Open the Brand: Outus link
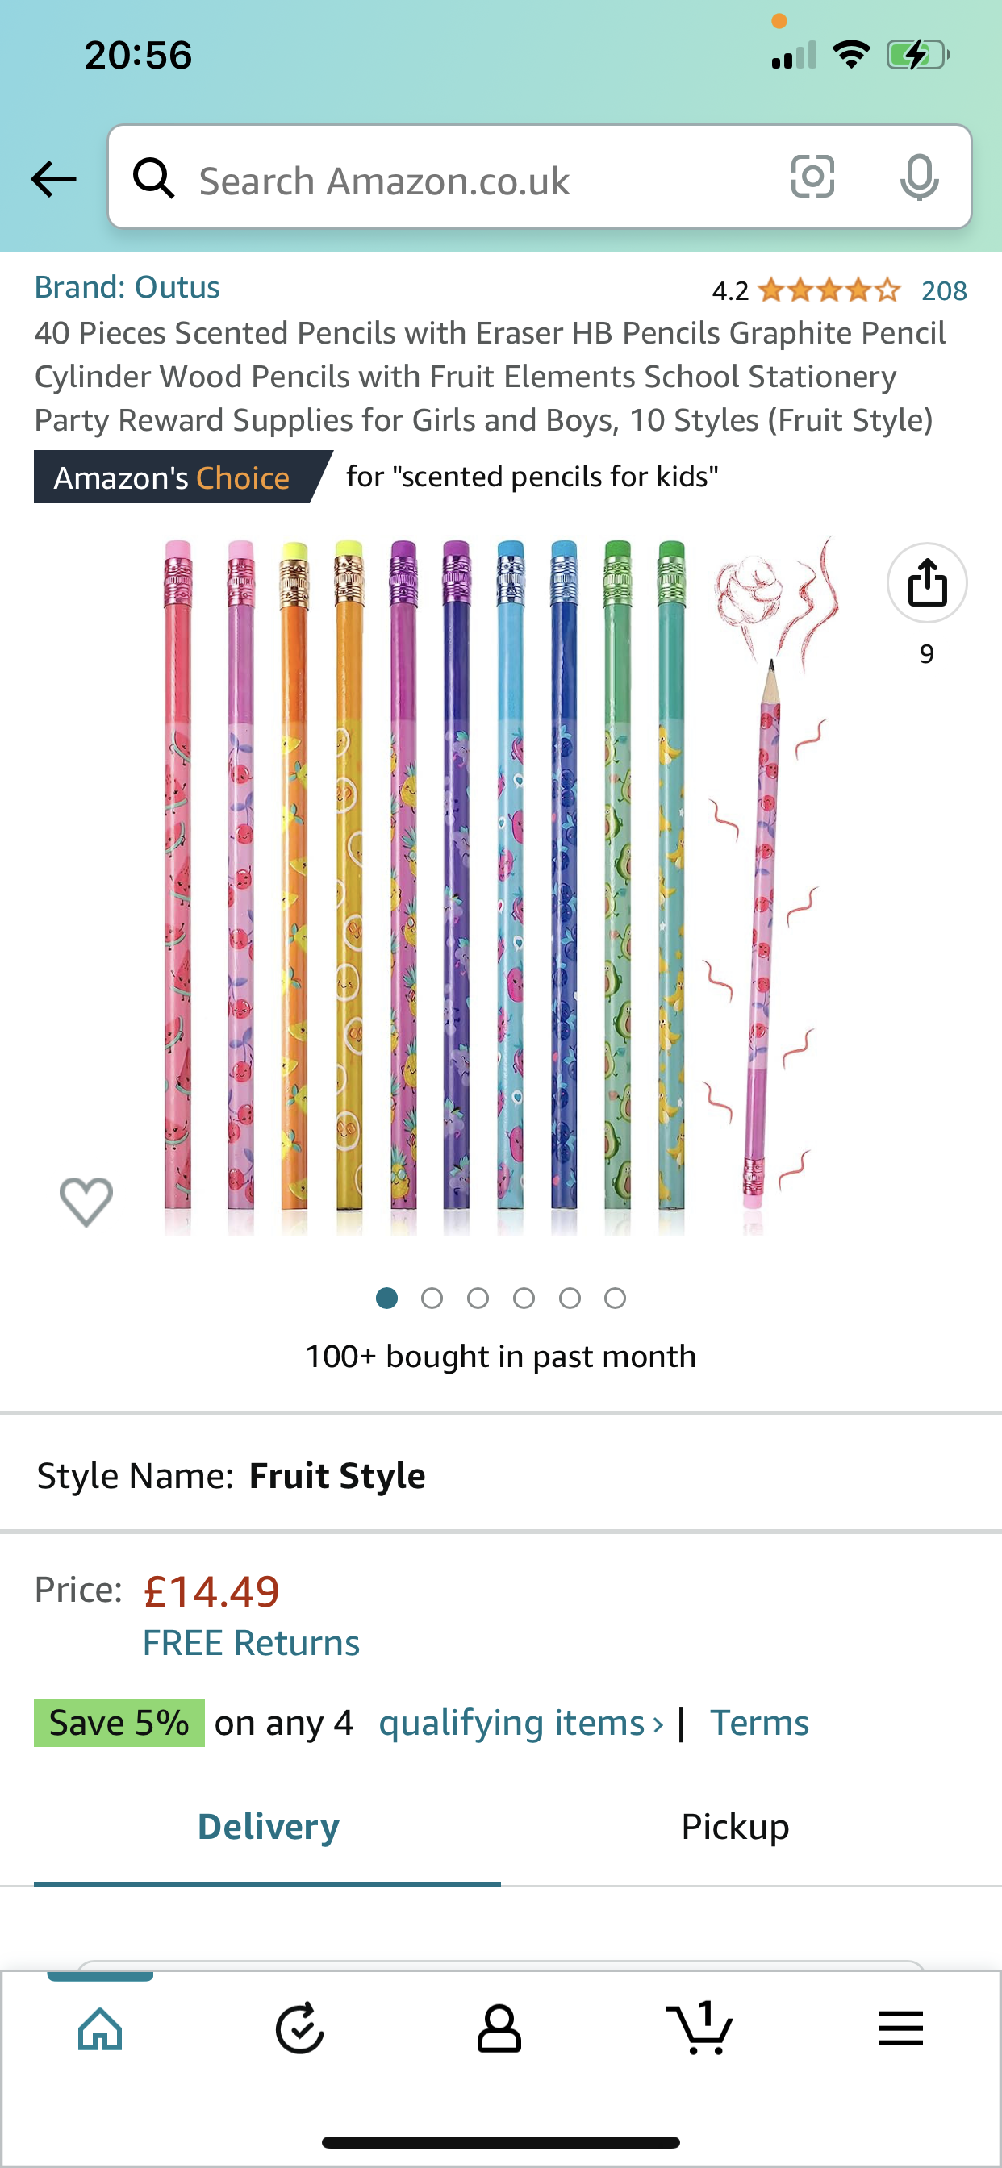Image resolution: width=1002 pixels, height=2168 pixels. [127, 287]
